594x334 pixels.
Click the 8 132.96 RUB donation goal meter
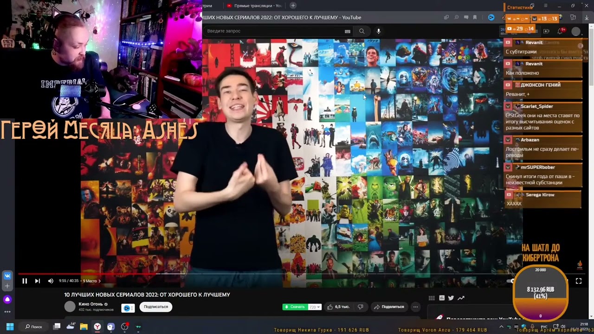(540, 293)
